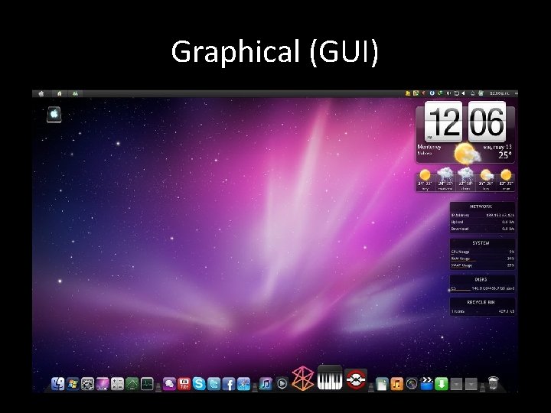Open Finder from the dock

tap(58, 383)
